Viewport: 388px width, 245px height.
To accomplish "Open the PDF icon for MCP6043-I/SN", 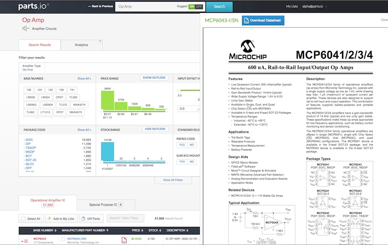I will tap(124, 240).
